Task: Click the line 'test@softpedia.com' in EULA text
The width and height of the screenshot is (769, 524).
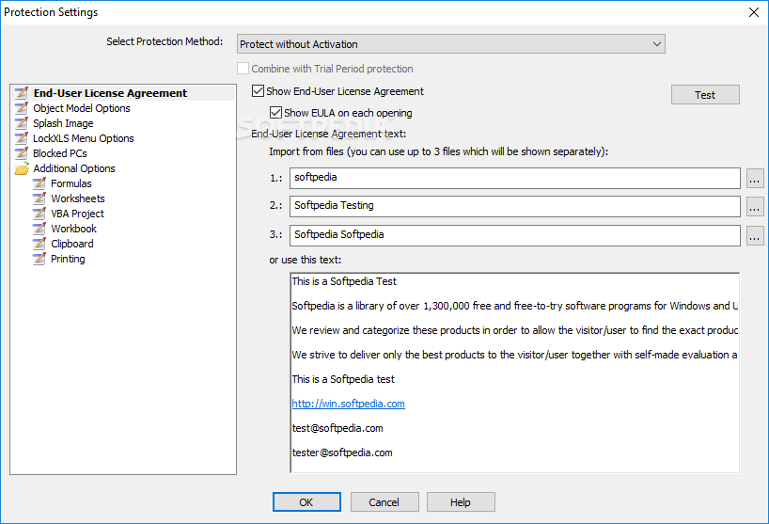Action: pos(337,428)
